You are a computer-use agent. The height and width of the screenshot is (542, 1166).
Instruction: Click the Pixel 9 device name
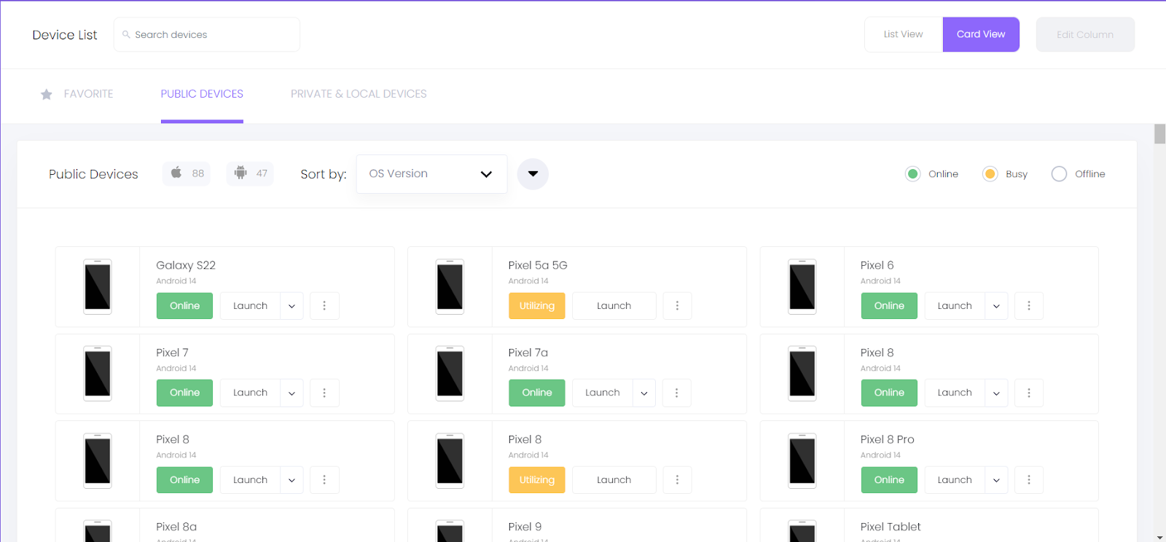click(x=525, y=527)
